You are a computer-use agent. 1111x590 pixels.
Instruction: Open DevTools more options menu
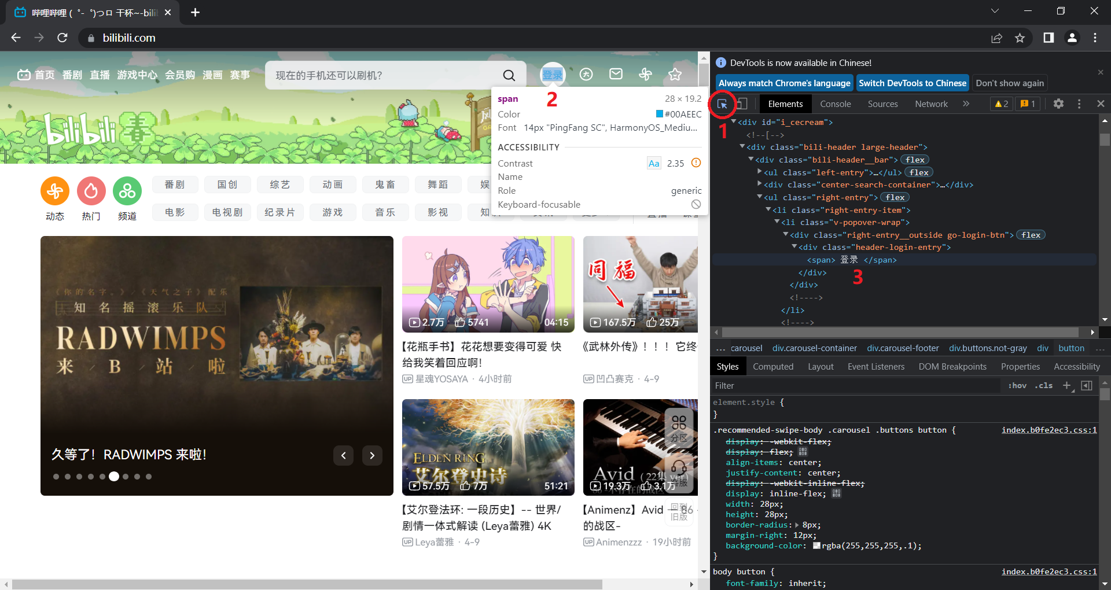click(1079, 104)
